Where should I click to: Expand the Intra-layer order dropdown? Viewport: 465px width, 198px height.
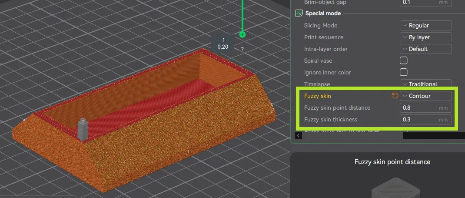(425, 49)
